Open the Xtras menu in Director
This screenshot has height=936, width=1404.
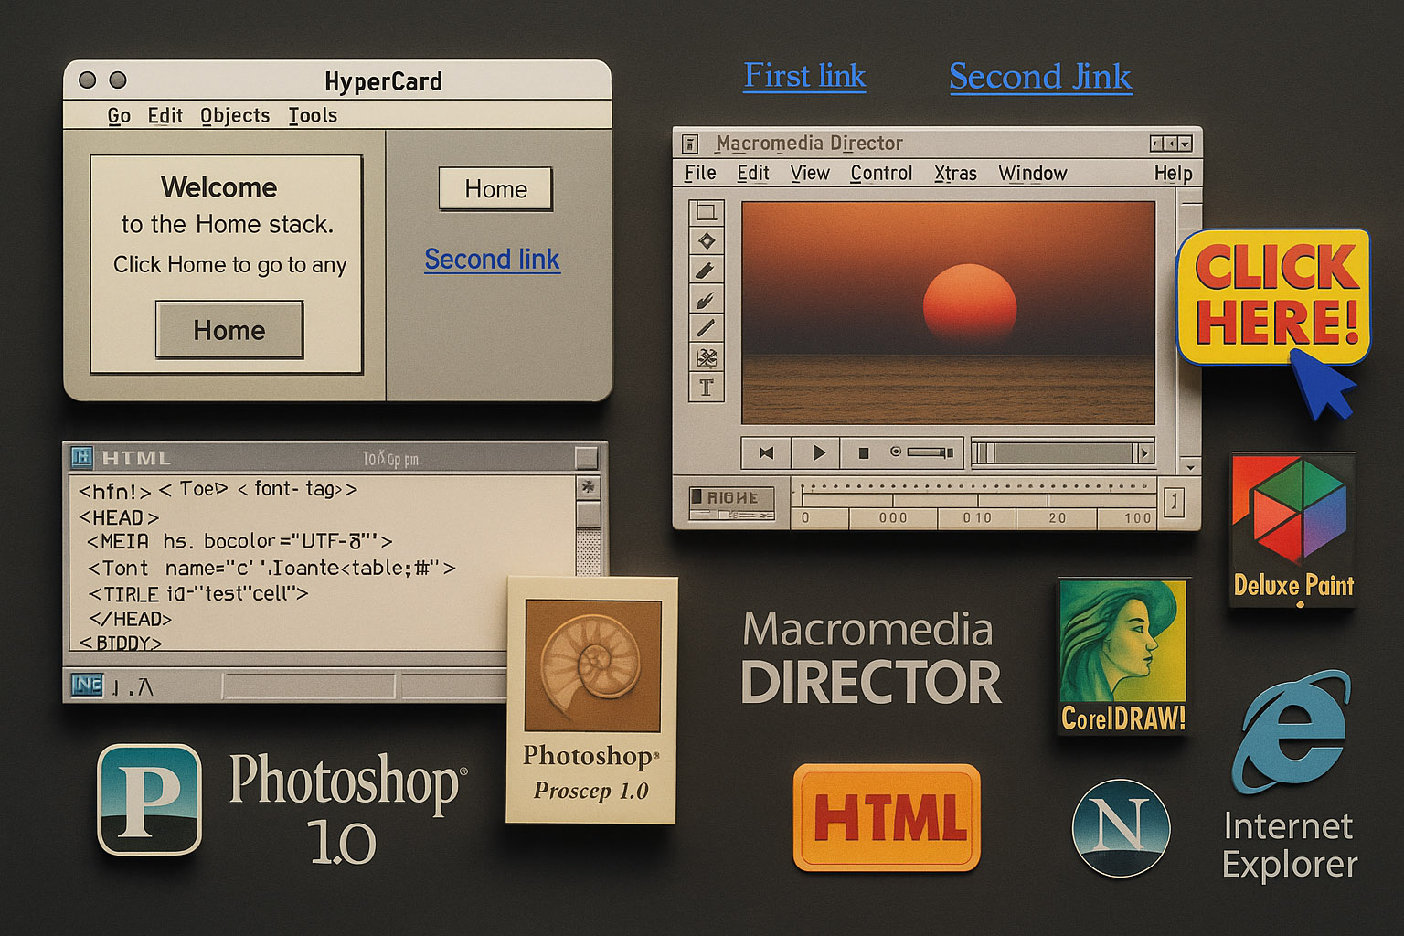pyautogui.click(x=954, y=173)
